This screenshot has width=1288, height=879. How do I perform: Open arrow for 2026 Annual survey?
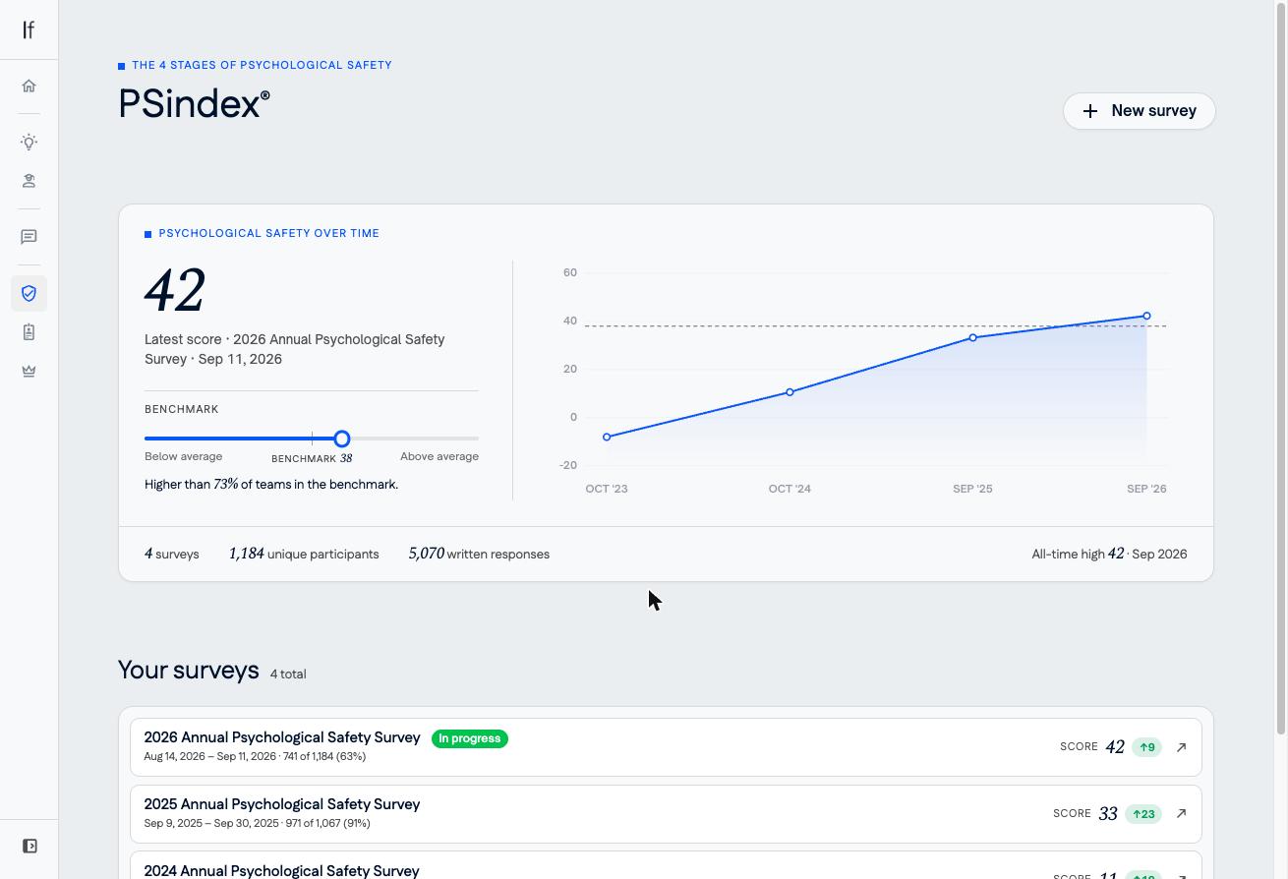1181,747
